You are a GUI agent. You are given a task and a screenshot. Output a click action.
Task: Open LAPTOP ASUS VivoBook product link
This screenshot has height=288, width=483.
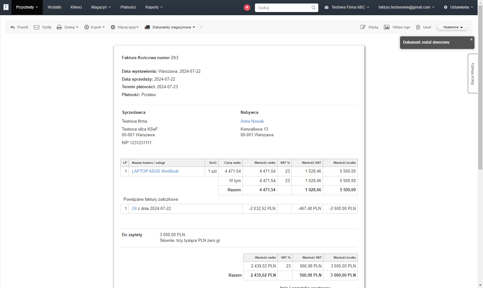coord(155,171)
